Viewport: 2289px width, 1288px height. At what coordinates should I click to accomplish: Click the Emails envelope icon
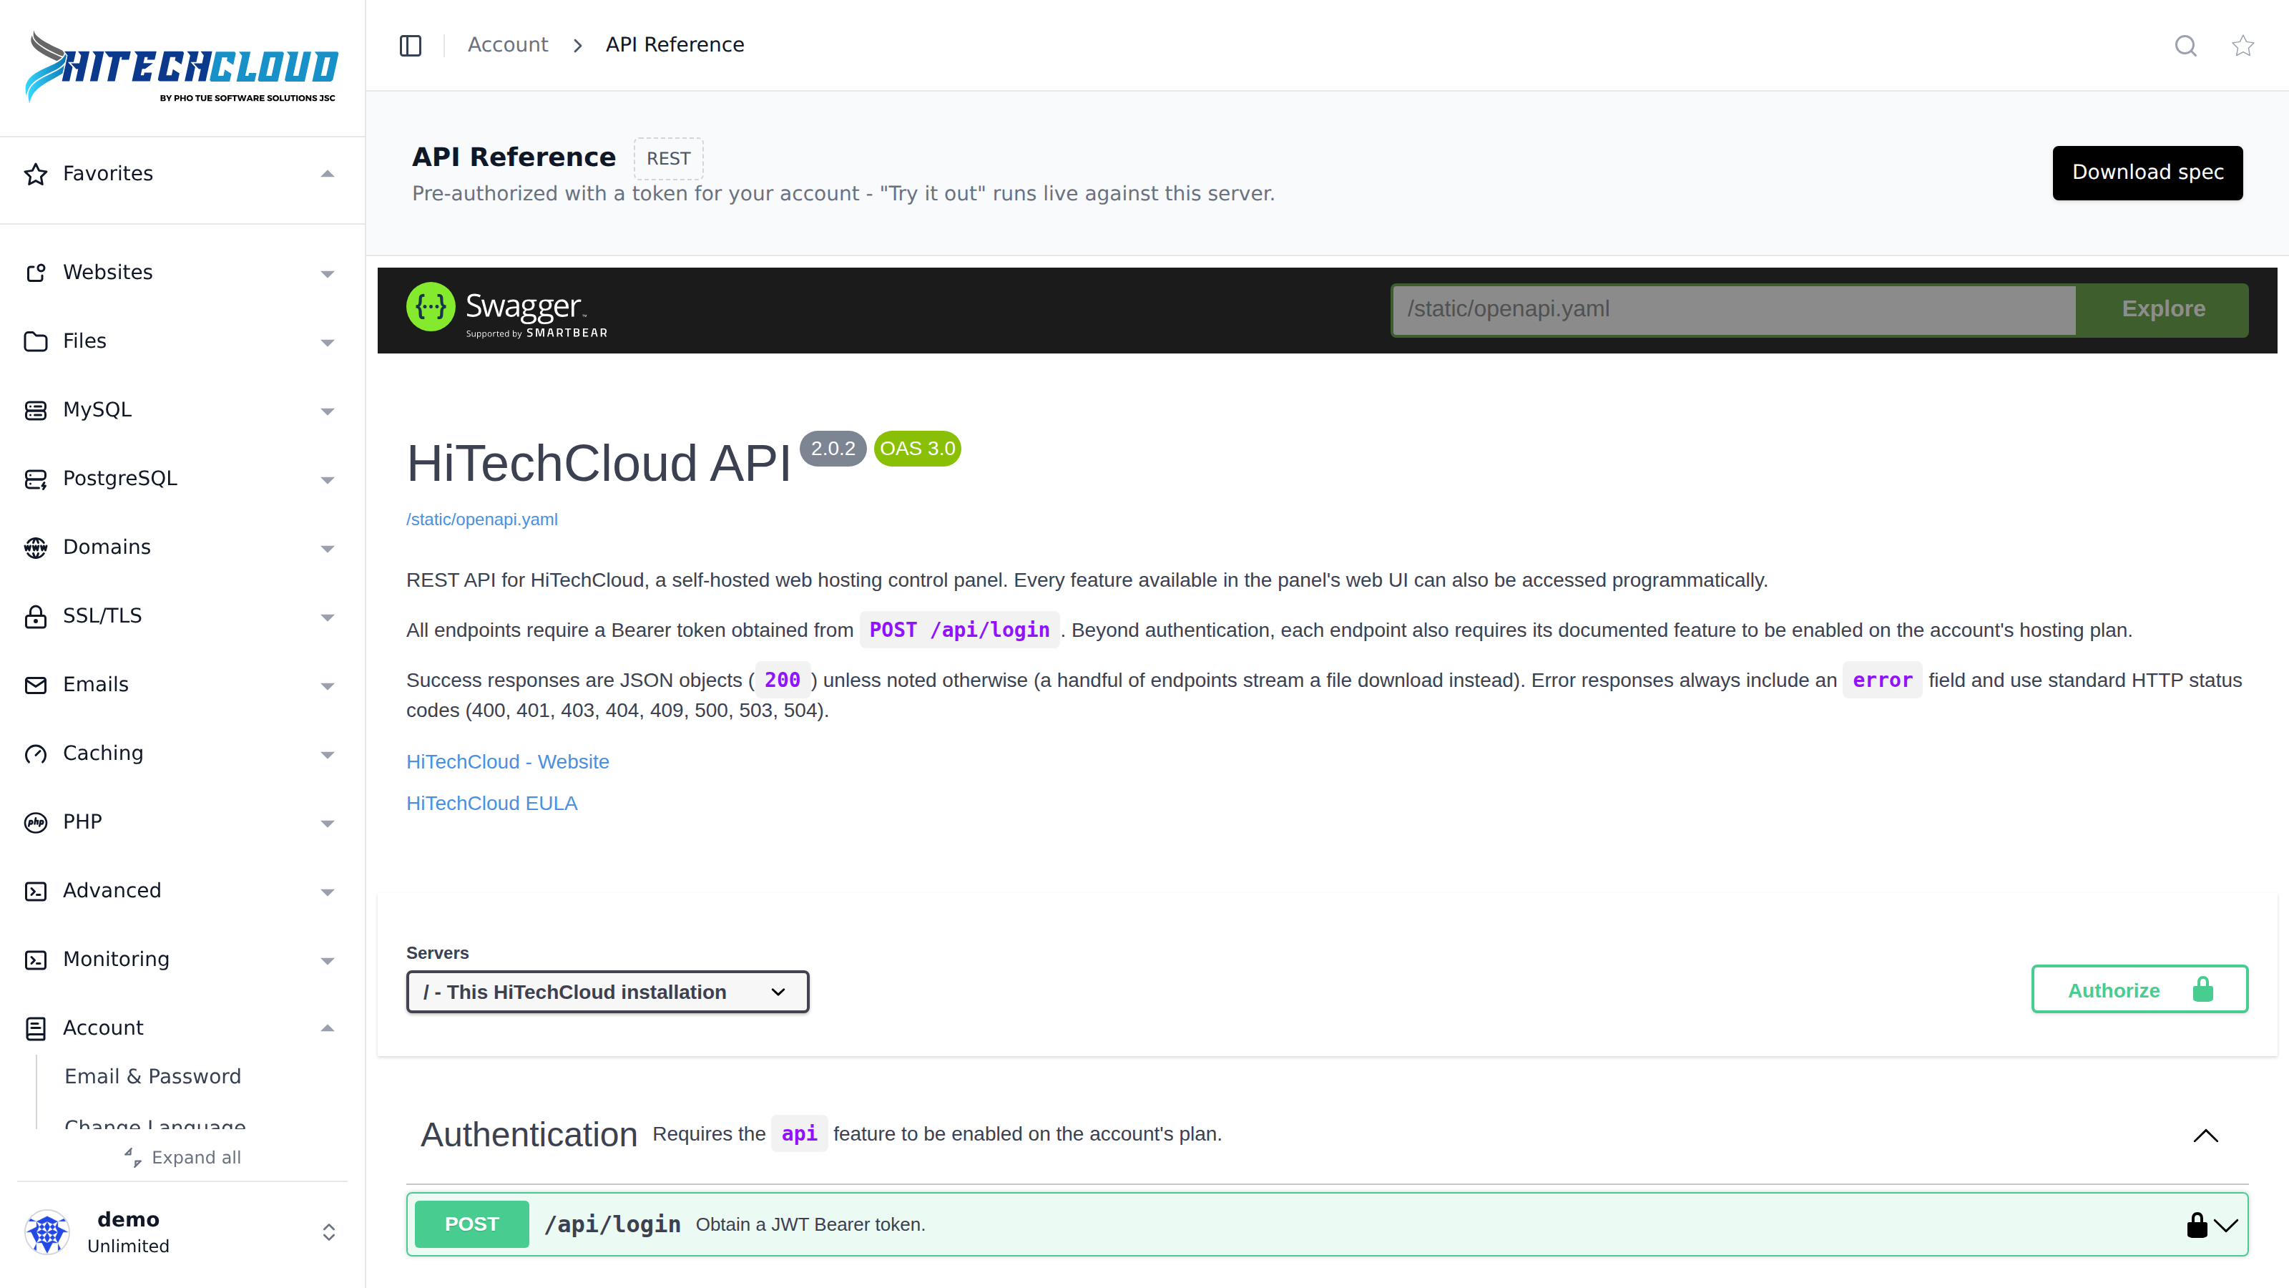tap(36, 685)
